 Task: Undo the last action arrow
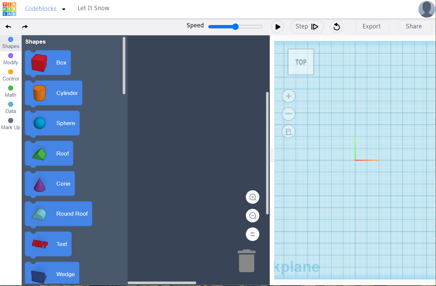(8, 27)
